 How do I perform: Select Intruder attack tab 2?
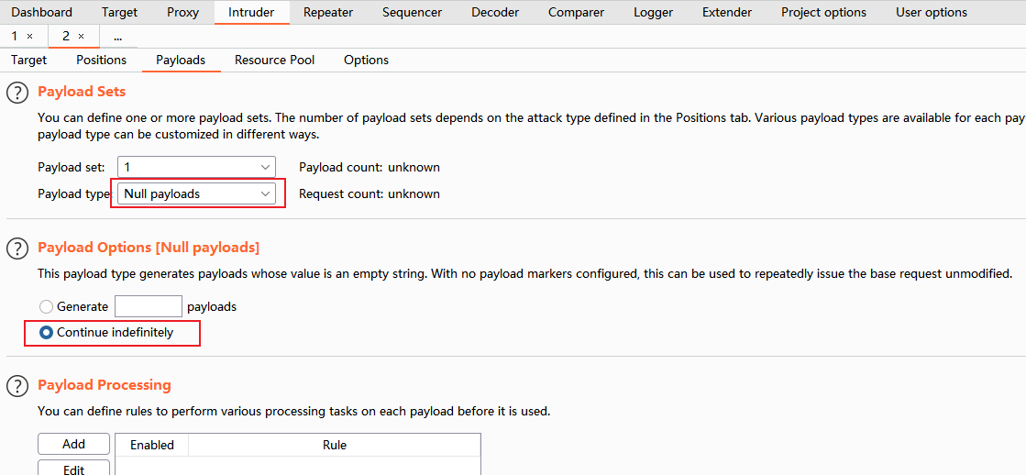(x=66, y=37)
